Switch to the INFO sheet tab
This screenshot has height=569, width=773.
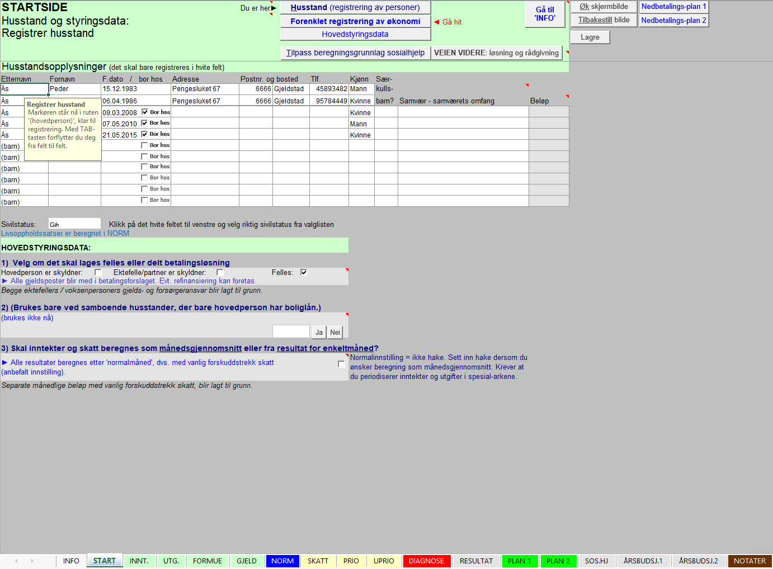[x=71, y=561]
